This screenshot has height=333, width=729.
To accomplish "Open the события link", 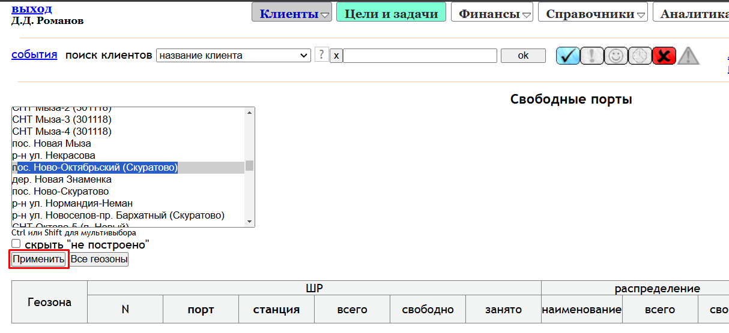I will coord(34,55).
